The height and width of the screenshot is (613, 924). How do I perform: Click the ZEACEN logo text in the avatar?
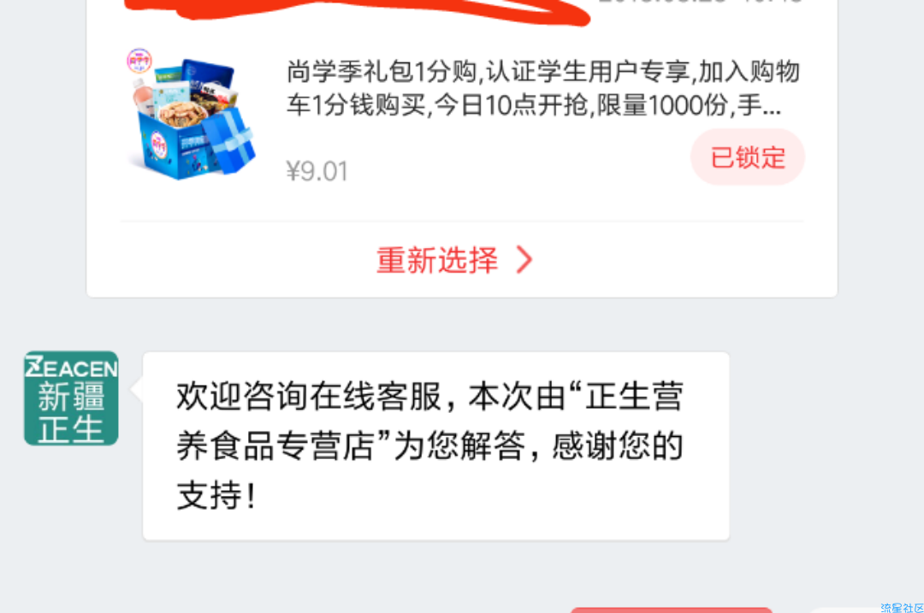[x=71, y=367]
